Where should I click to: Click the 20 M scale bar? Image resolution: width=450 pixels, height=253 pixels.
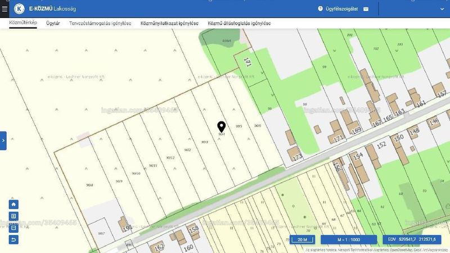click(302, 240)
